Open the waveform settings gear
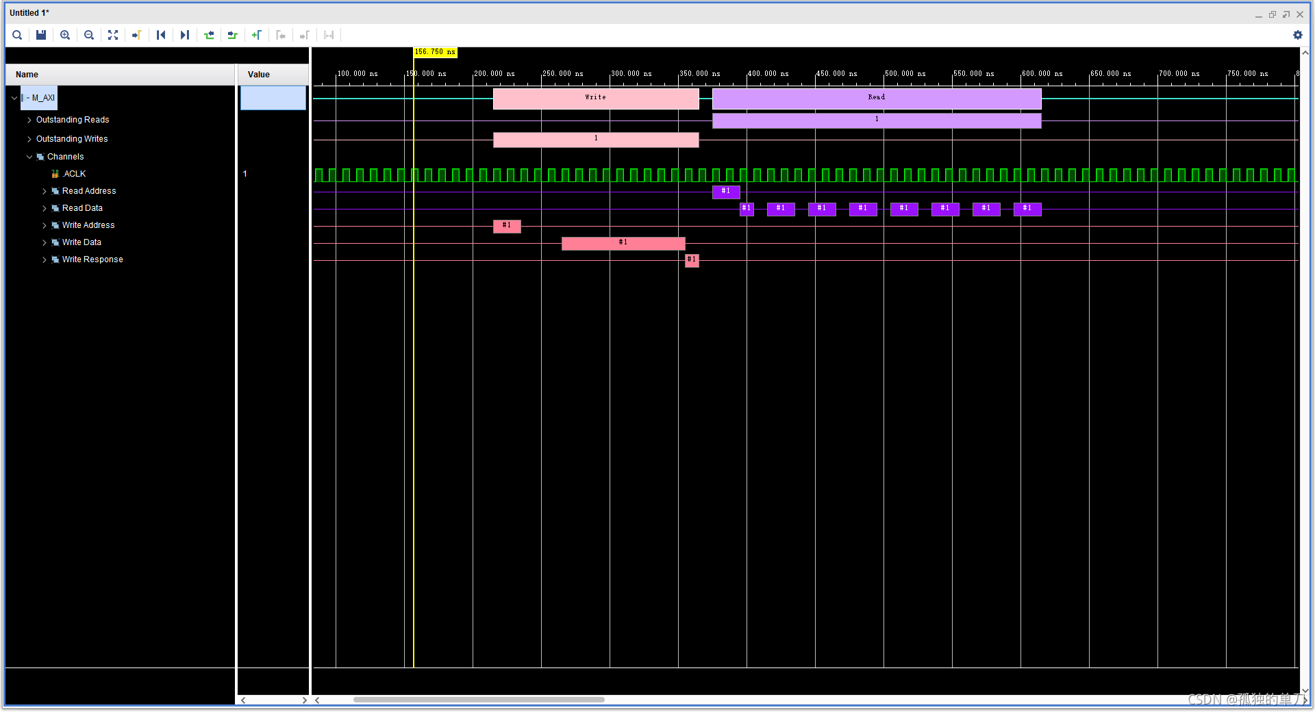 [1298, 35]
